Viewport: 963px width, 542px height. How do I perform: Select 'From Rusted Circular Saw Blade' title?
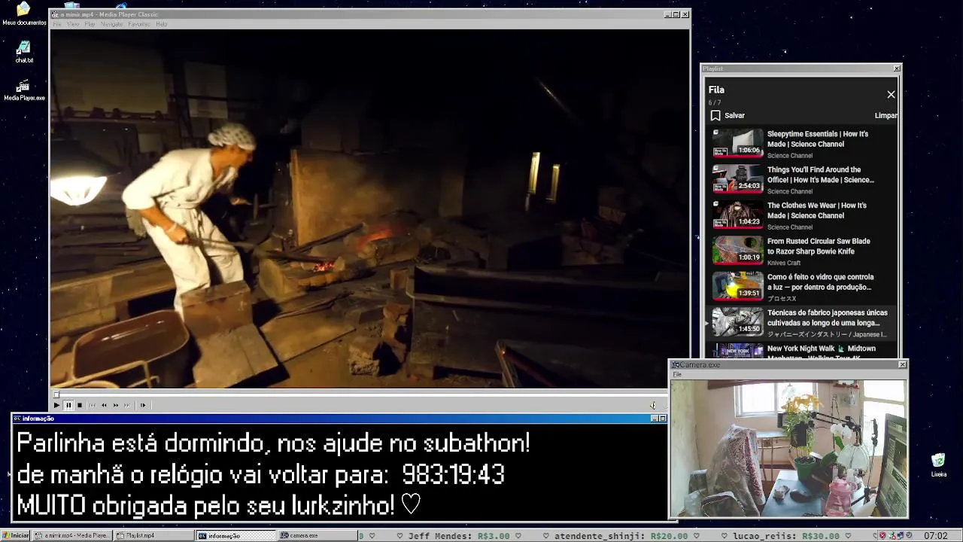tap(819, 246)
